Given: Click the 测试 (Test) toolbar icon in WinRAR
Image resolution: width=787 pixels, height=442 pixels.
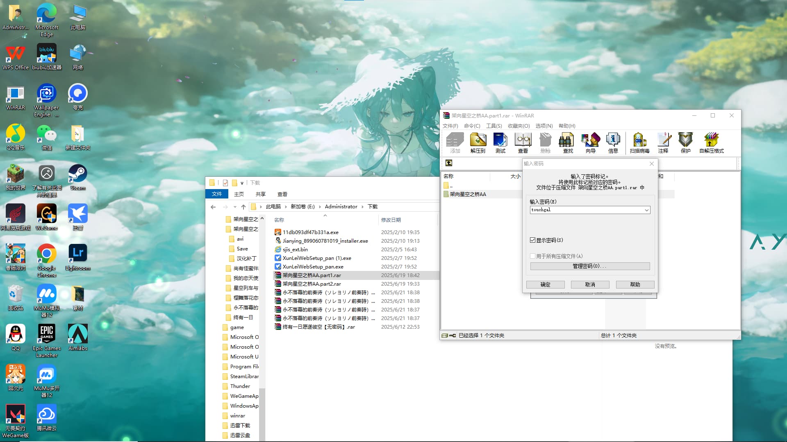Looking at the screenshot, I should pyautogui.click(x=500, y=142).
